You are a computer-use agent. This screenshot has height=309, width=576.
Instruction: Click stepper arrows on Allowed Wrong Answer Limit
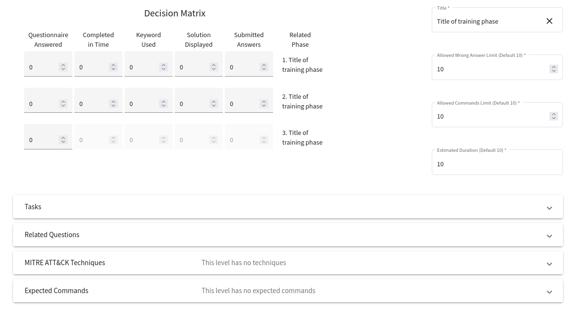[554, 69]
